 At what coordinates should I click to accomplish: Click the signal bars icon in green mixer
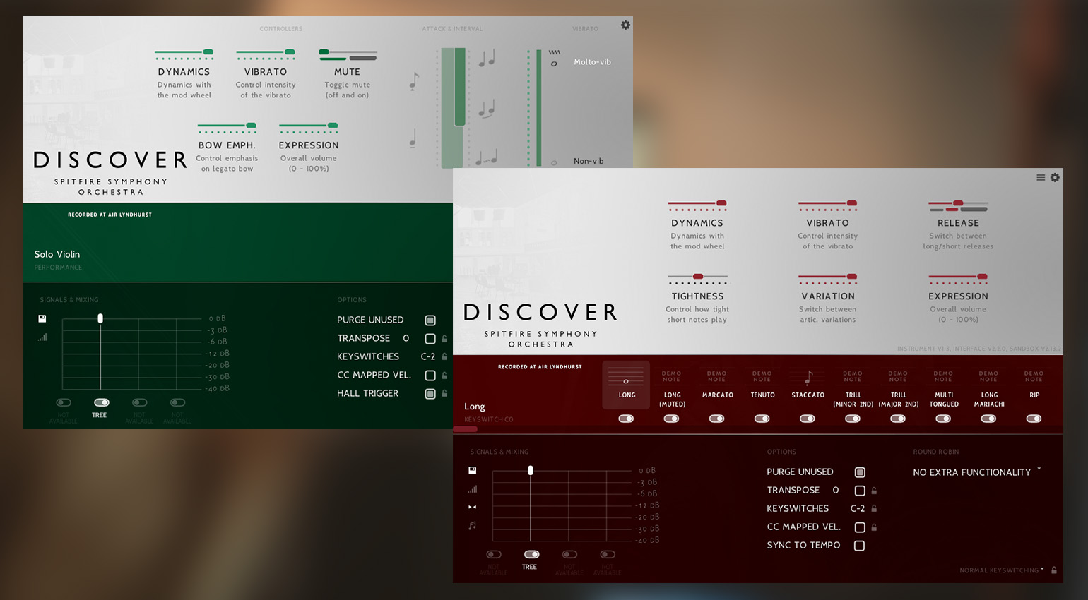(42, 337)
